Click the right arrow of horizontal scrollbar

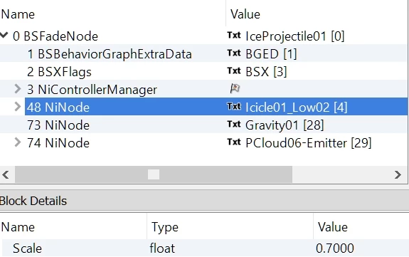tap(398, 174)
